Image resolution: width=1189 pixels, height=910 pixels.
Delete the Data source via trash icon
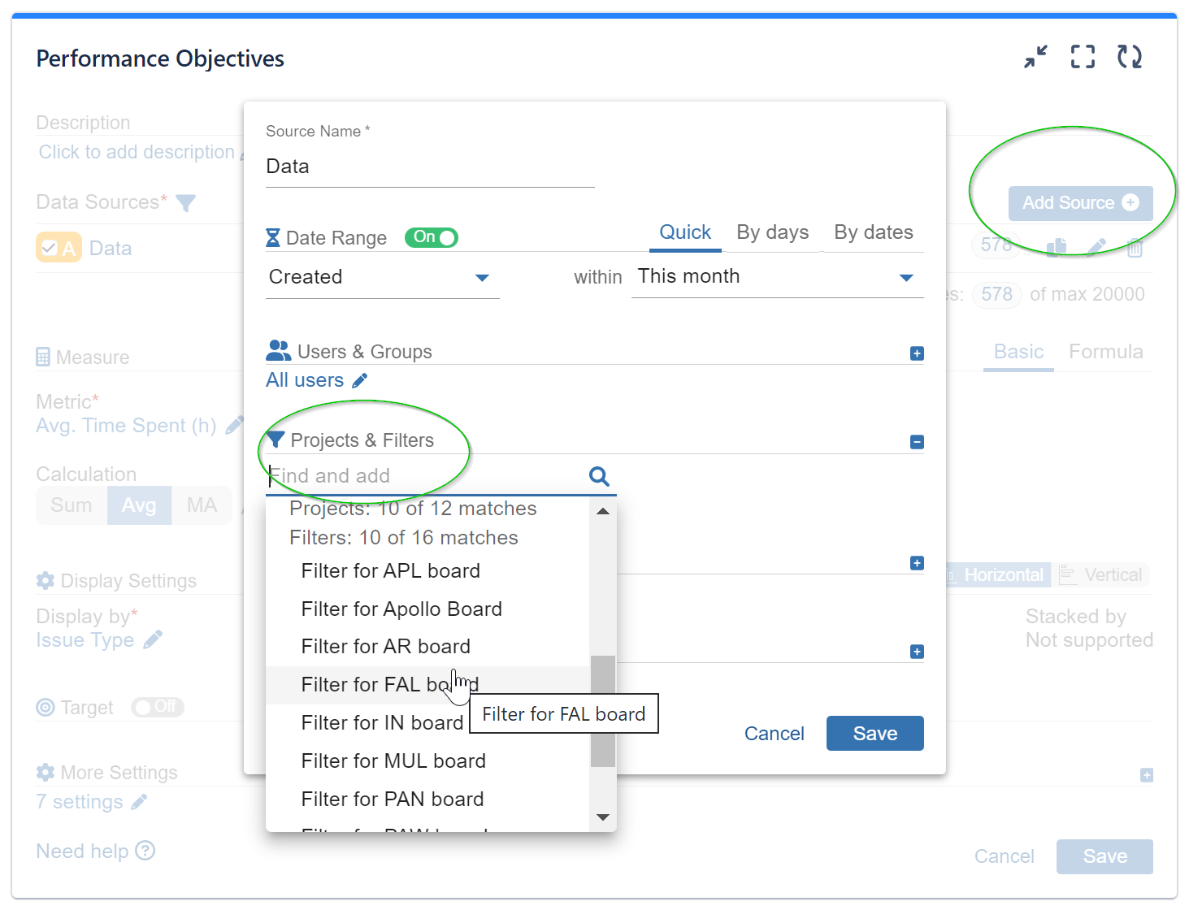(1135, 246)
